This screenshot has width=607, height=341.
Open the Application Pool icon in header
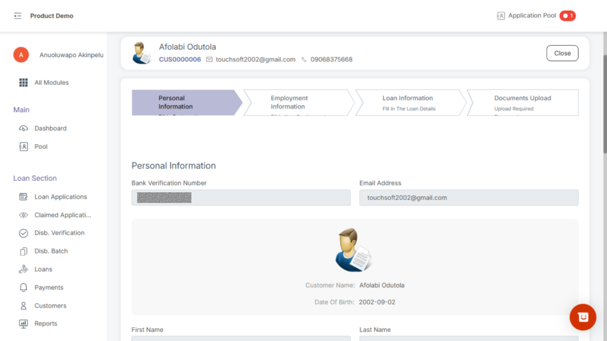(x=501, y=16)
